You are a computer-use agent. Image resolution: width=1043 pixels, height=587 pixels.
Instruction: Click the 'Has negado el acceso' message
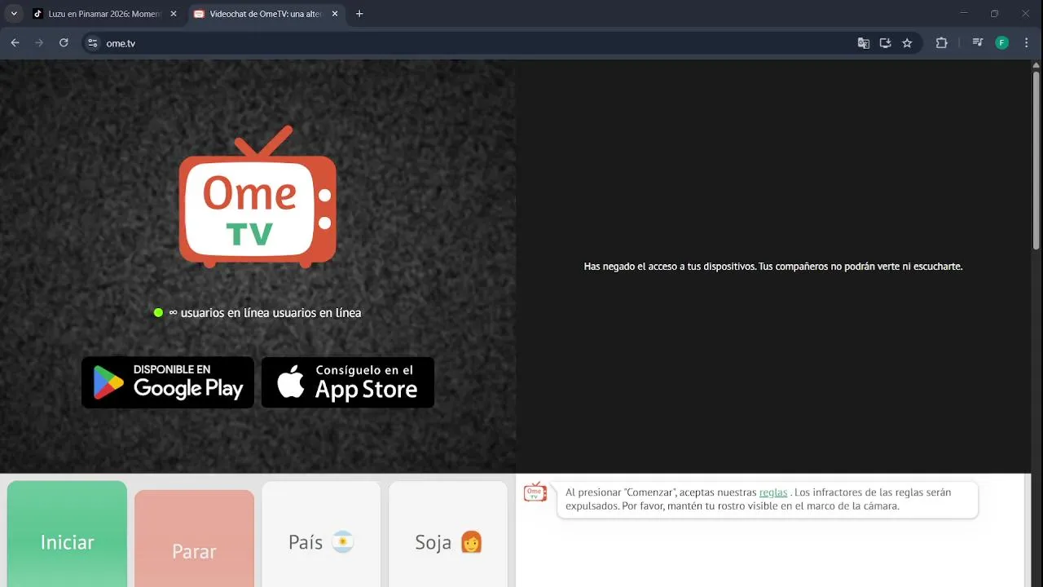pos(773,267)
